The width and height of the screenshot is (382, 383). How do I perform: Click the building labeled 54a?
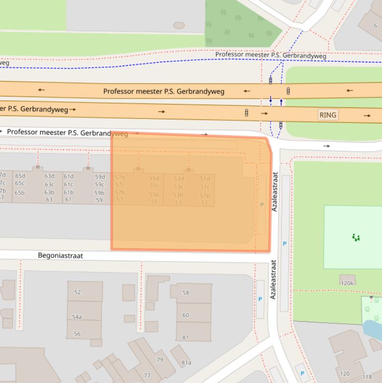click(x=77, y=317)
